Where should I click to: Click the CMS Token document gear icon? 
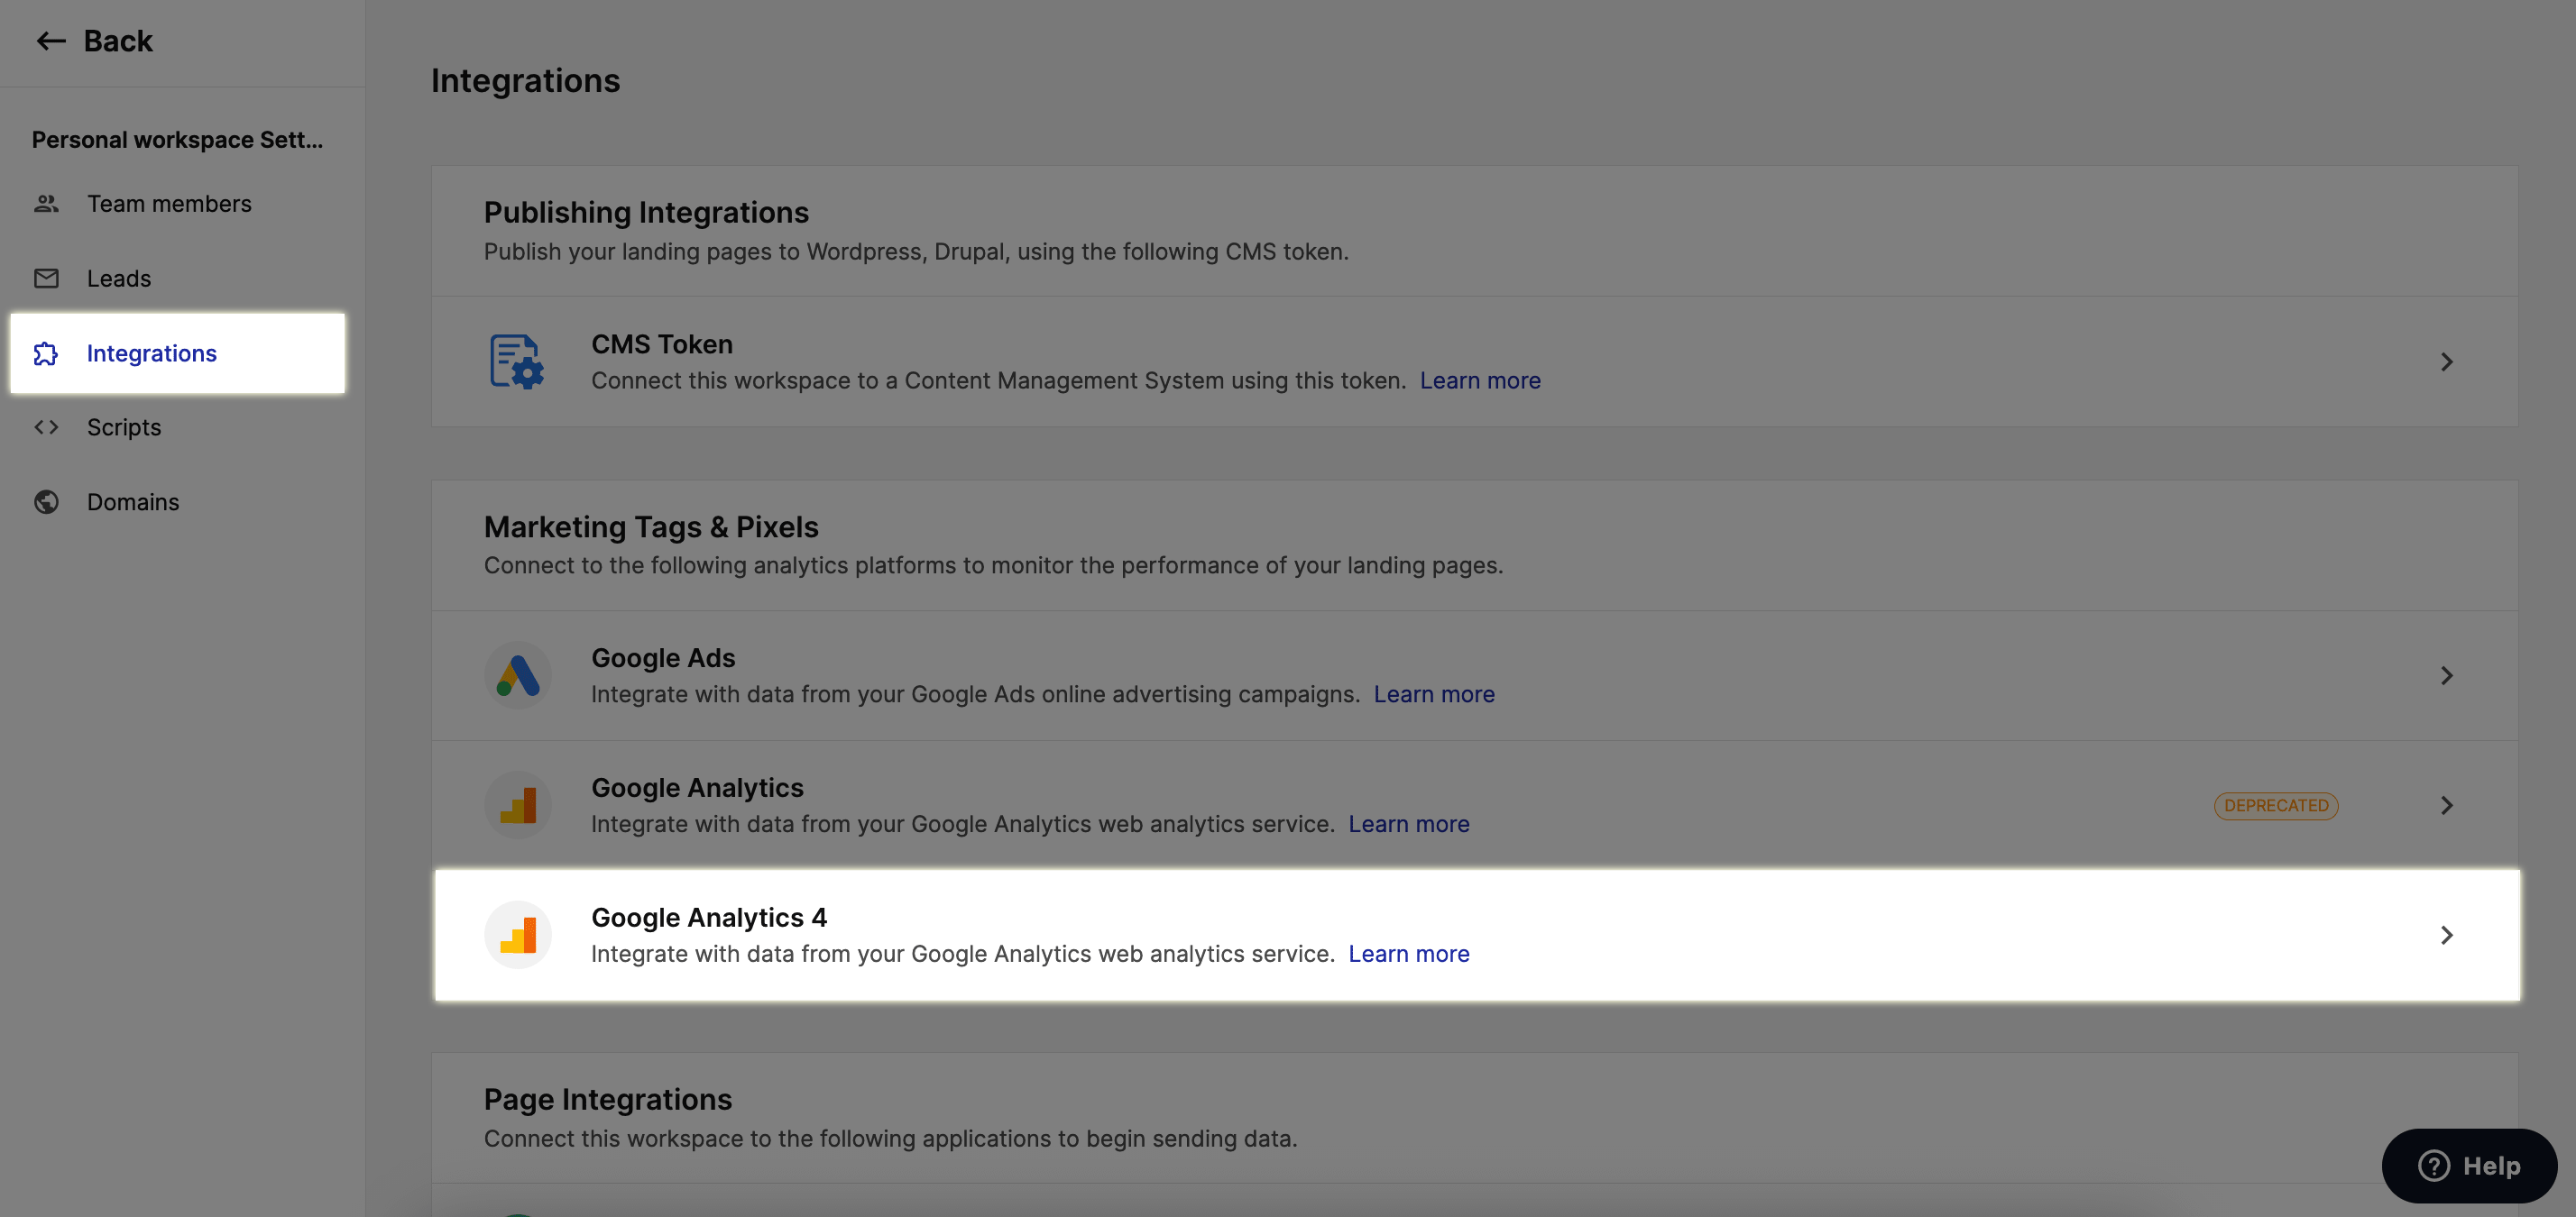[x=517, y=361]
